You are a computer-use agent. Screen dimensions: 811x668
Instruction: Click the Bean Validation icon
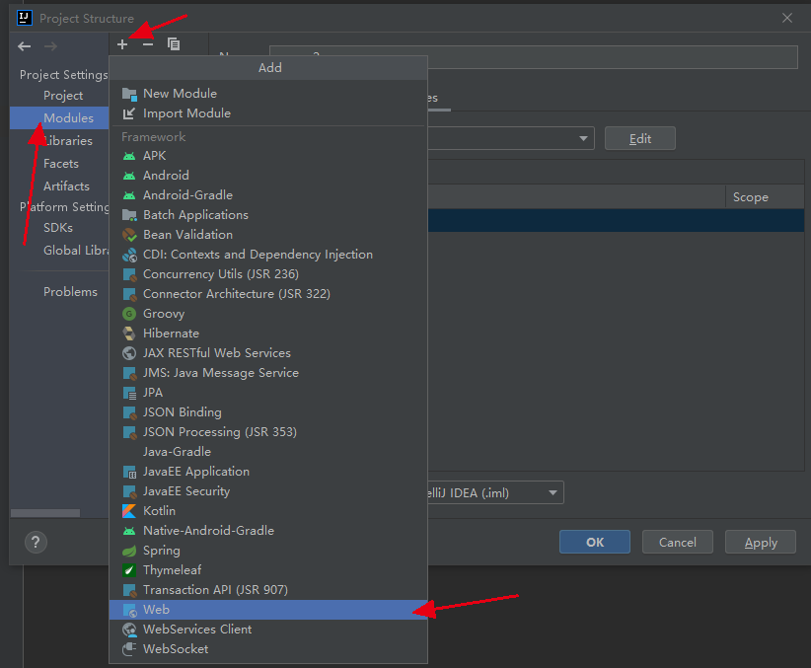(x=129, y=235)
